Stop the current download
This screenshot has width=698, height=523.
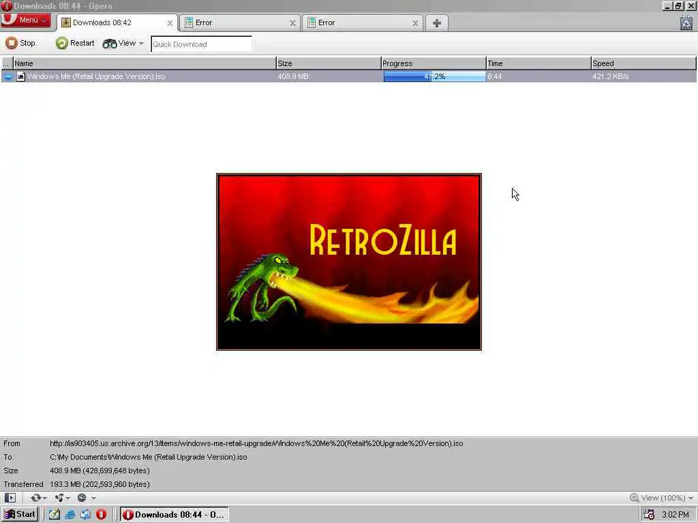(20, 43)
